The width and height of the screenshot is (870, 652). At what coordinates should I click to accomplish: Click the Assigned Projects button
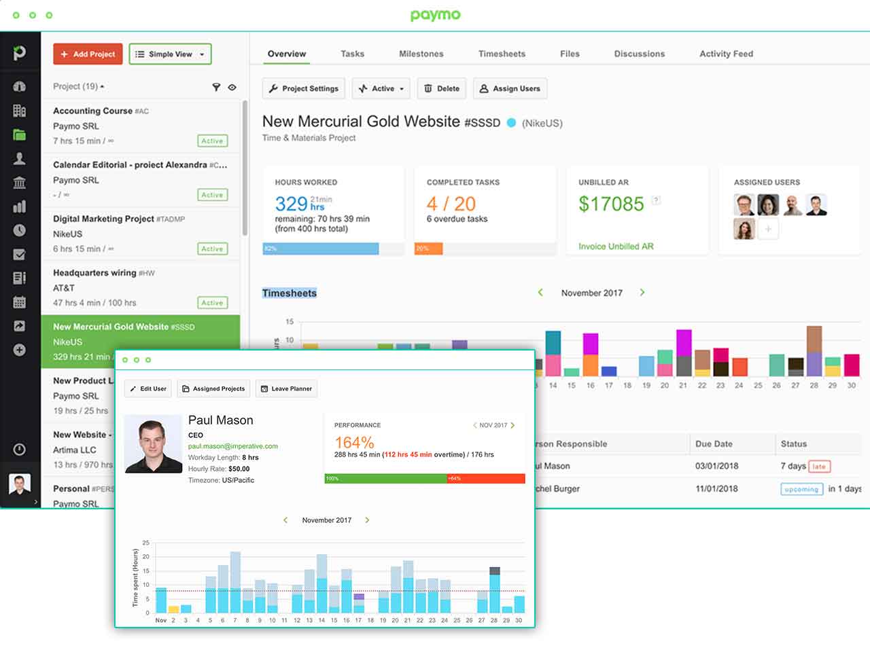pos(213,388)
